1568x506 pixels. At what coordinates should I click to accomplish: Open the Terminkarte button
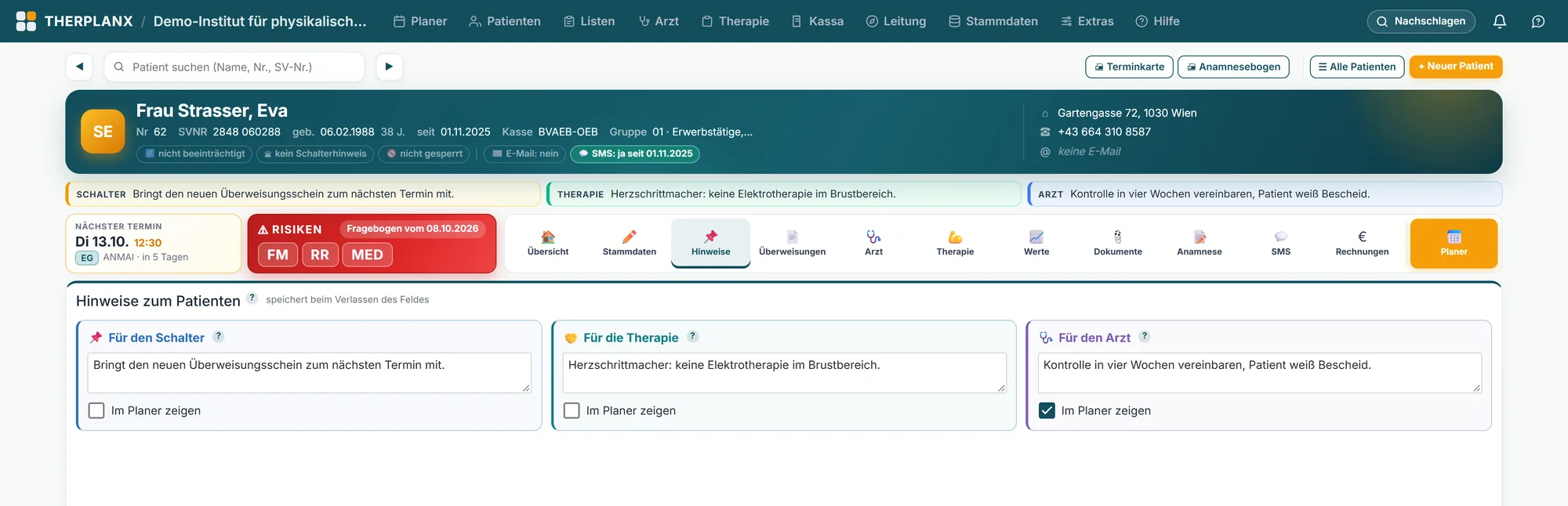1129,67
